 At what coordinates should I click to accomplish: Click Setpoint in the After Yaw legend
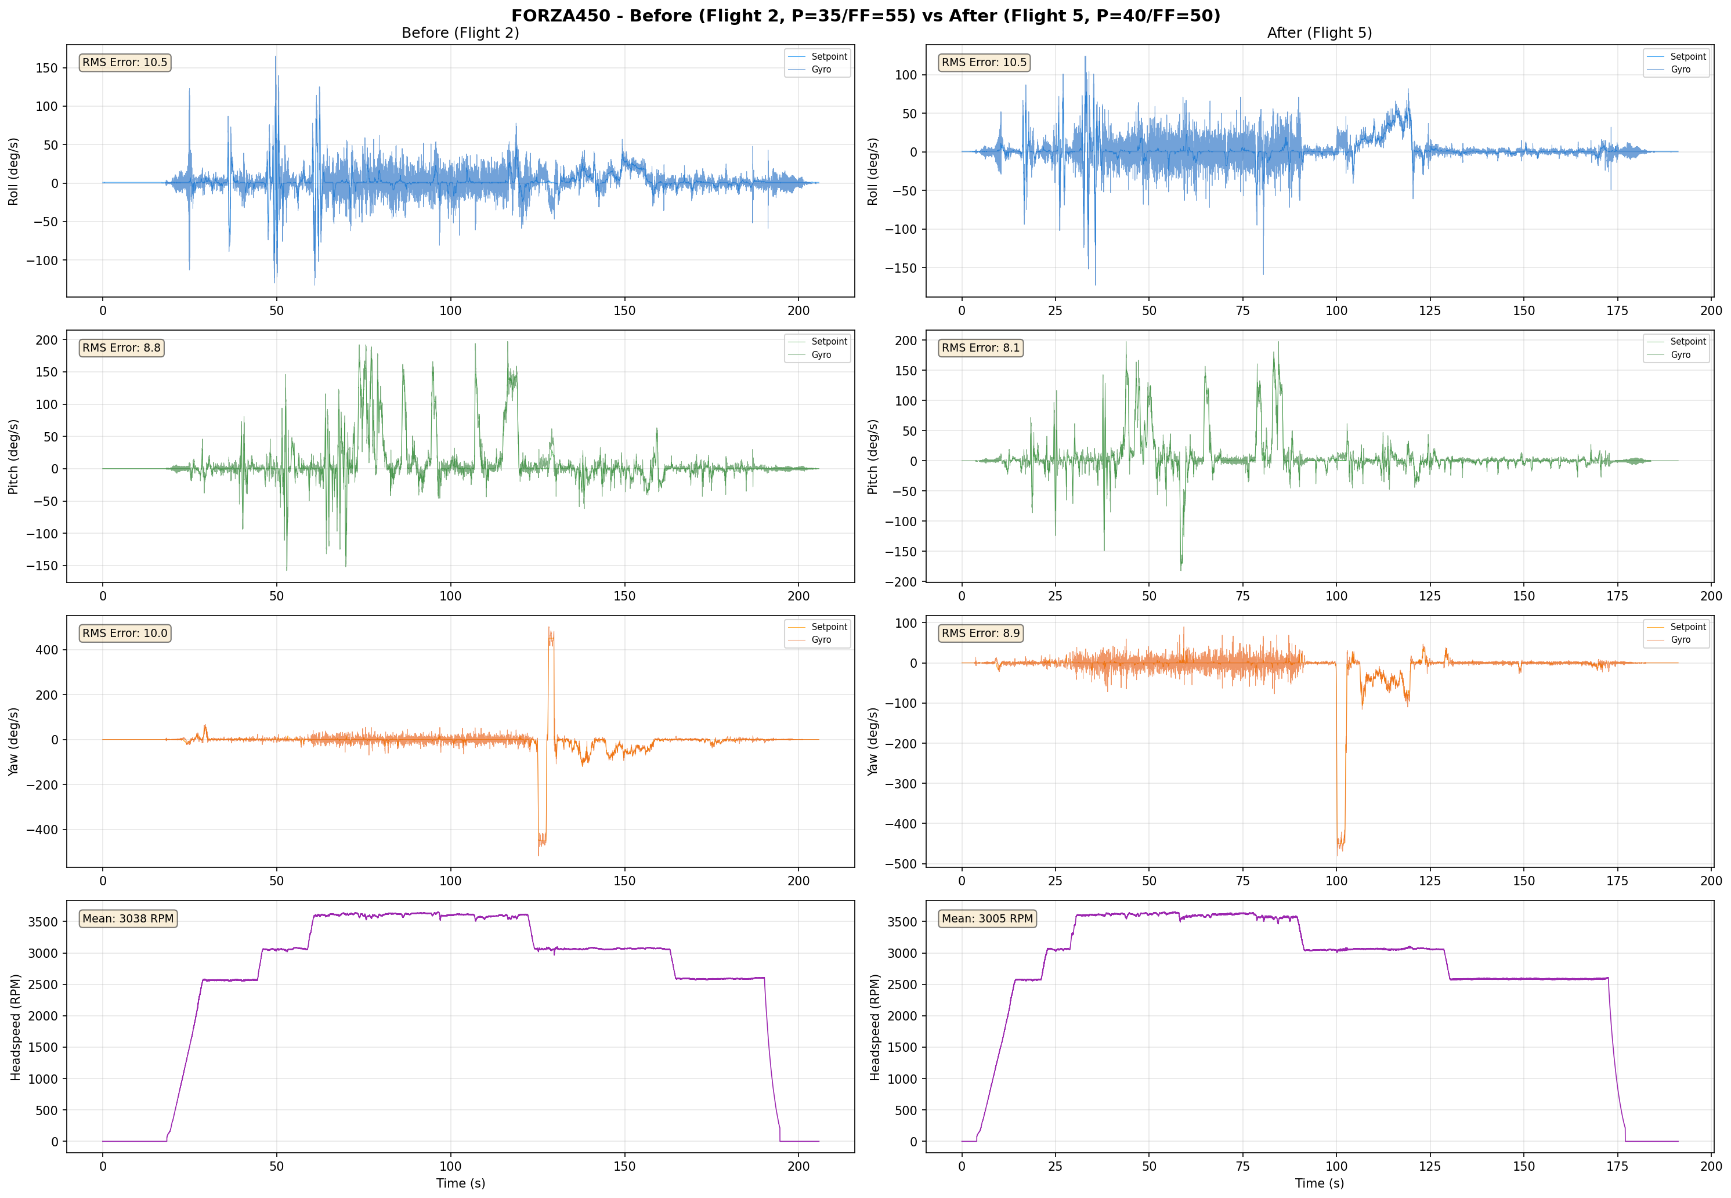point(1688,627)
